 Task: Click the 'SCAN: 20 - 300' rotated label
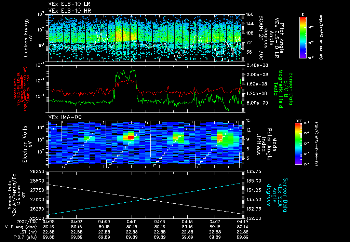click(x=261, y=38)
